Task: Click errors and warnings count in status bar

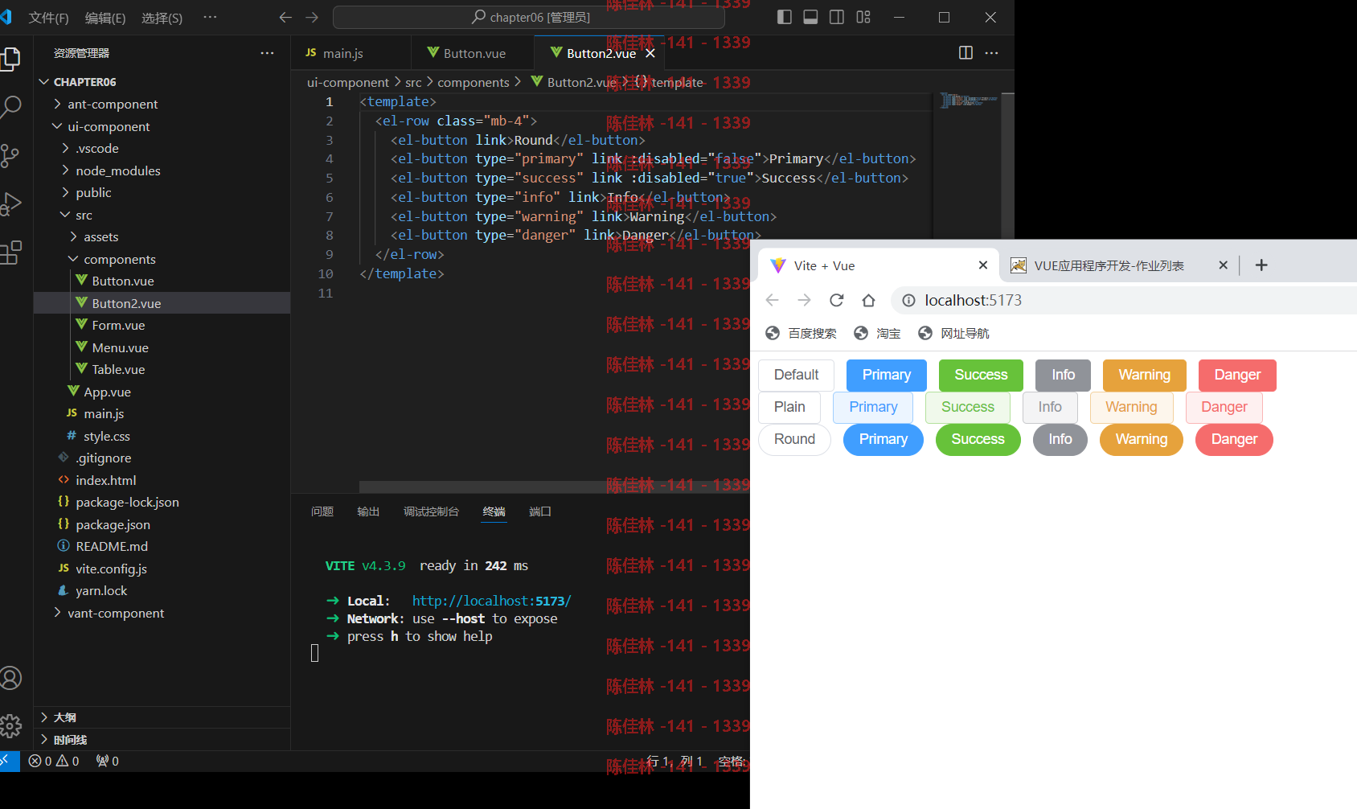Action: [54, 761]
